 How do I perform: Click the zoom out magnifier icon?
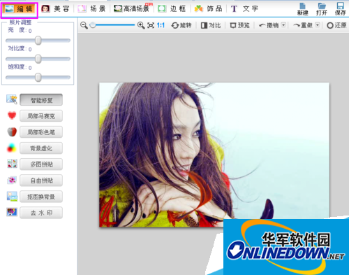tap(84, 25)
